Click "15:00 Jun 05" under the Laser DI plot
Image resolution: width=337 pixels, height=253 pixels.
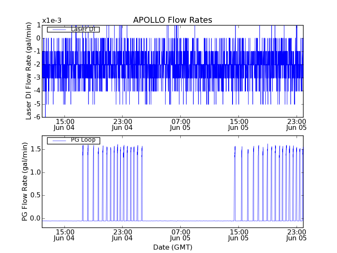coord(238,124)
